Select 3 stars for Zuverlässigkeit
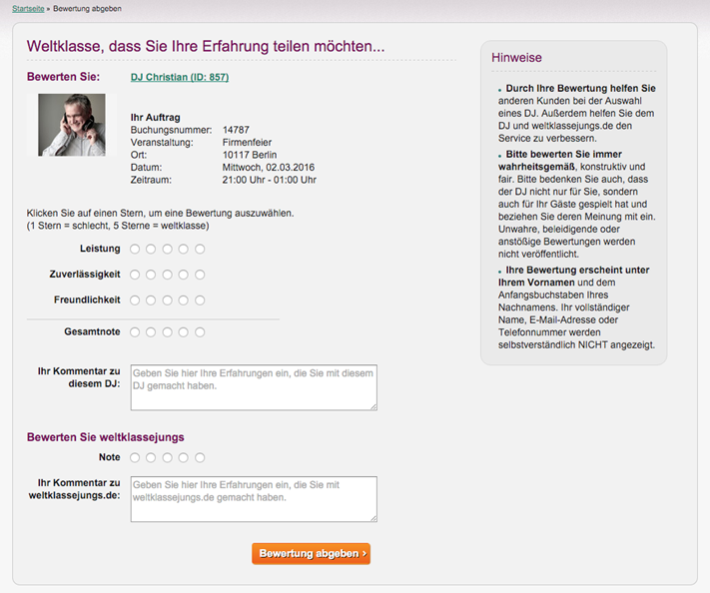Image resolution: width=710 pixels, height=593 pixels. point(167,275)
